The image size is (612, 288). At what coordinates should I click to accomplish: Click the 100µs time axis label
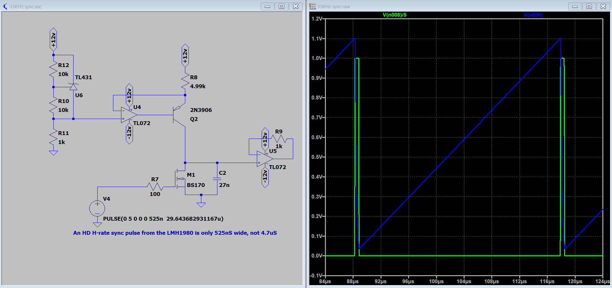point(436,281)
